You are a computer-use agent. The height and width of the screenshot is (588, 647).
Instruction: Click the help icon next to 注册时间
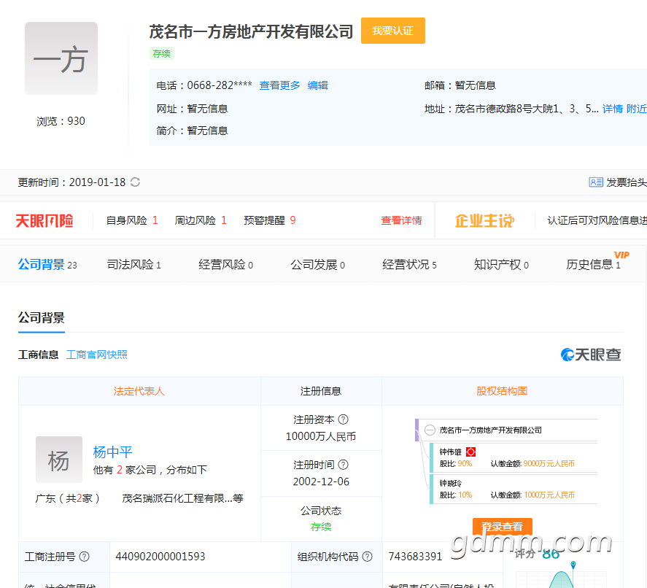(344, 465)
